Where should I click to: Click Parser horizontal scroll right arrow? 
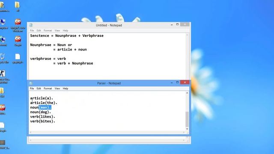184,132
